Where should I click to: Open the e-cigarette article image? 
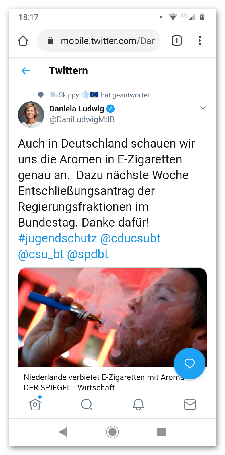[113, 317]
